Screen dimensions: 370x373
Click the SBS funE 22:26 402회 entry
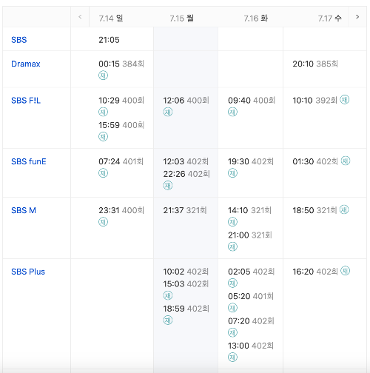tap(186, 174)
